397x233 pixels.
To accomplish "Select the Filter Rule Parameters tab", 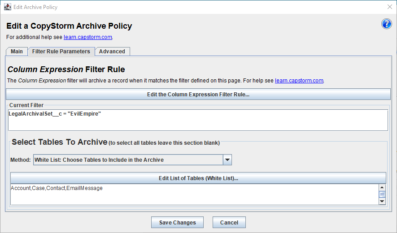I will click(61, 52).
